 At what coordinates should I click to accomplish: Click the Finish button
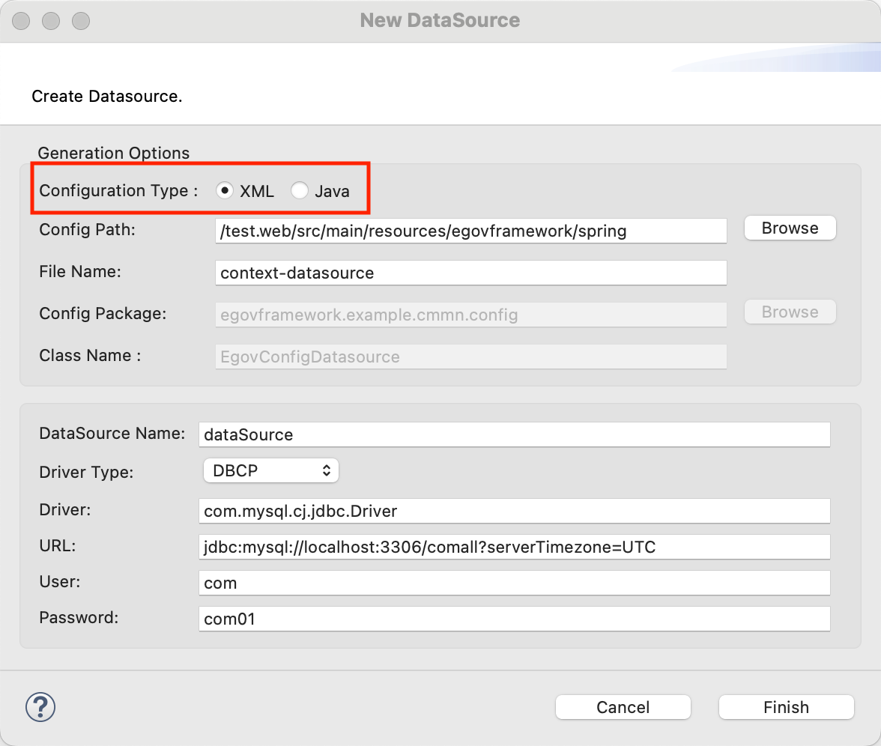pyautogui.click(x=786, y=707)
